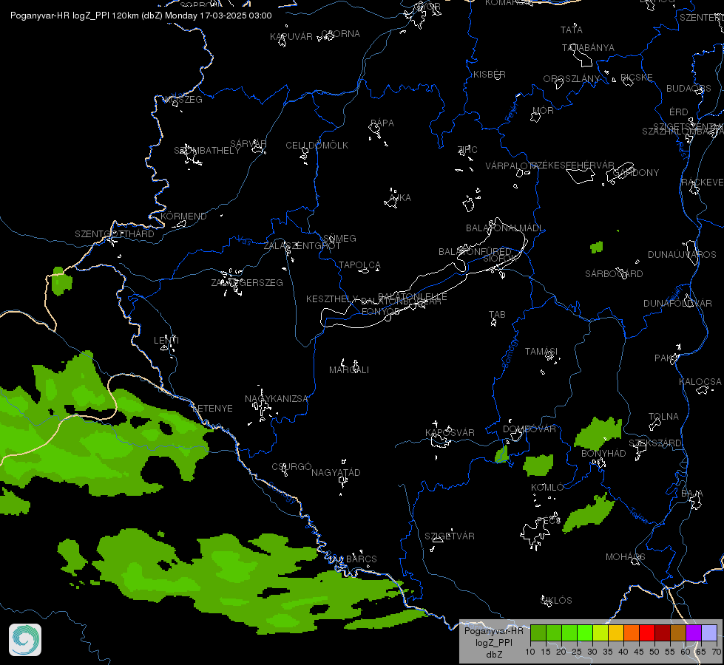Click the SÁRBOGÁRD city label
This screenshot has width=724, height=665.
(614, 273)
